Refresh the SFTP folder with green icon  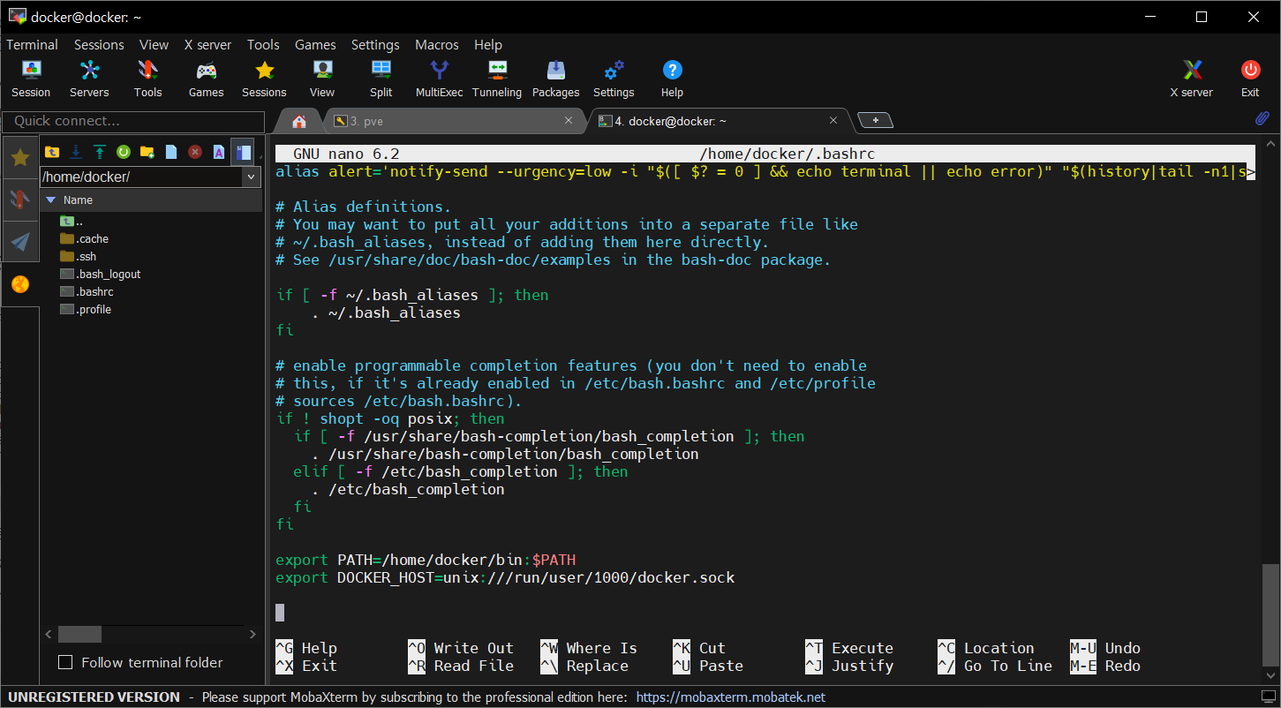click(124, 152)
